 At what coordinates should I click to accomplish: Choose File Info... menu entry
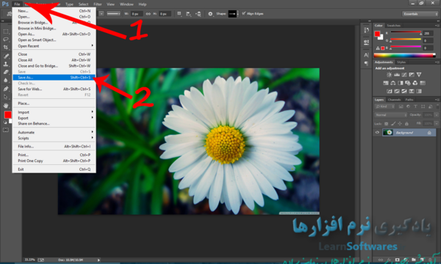(x=54, y=147)
